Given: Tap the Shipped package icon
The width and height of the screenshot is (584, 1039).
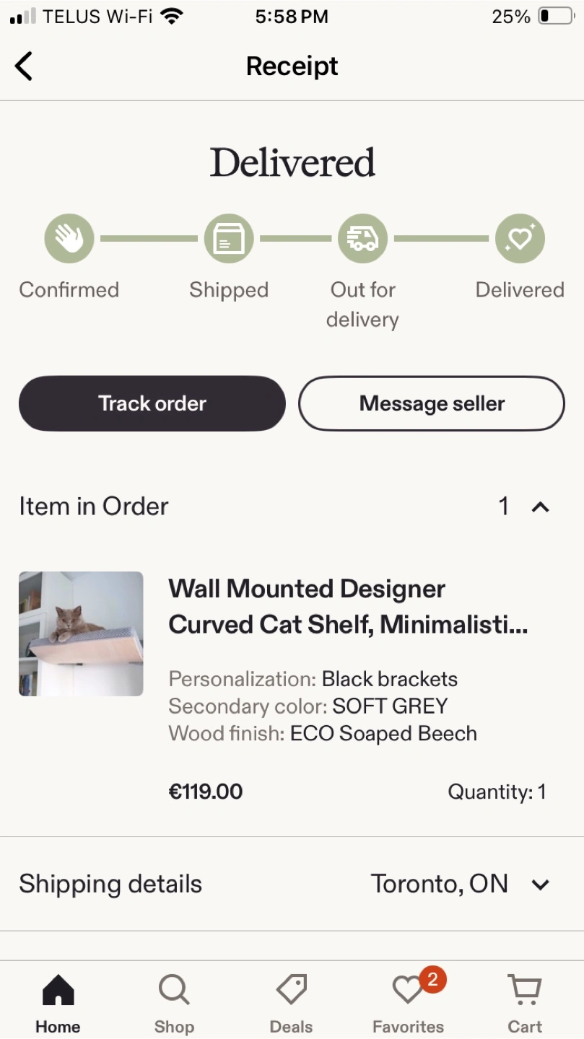Looking at the screenshot, I should point(229,239).
